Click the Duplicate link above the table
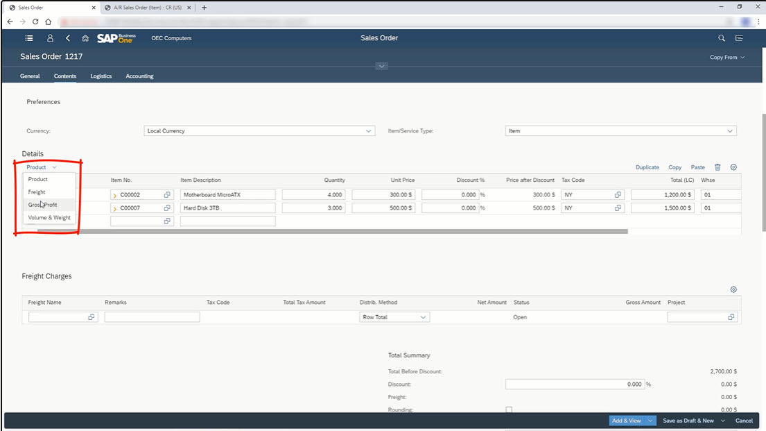The image size is (766, 431). point(647,167)
